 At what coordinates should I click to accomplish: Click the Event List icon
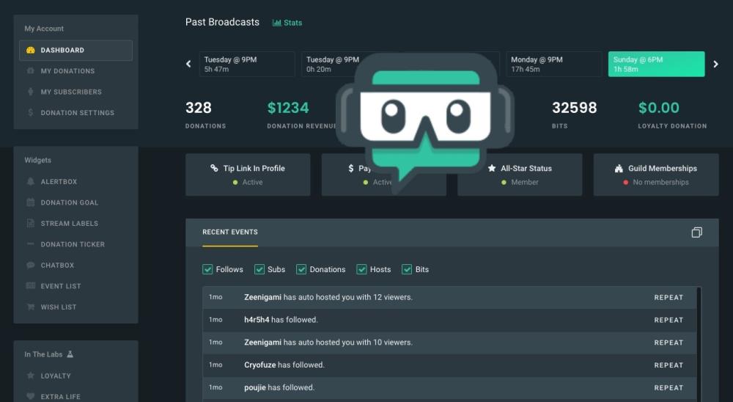point(30,285)
